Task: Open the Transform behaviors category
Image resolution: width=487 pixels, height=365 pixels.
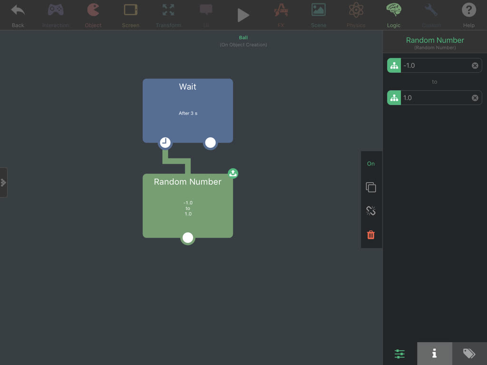Action: coord(168,15)
